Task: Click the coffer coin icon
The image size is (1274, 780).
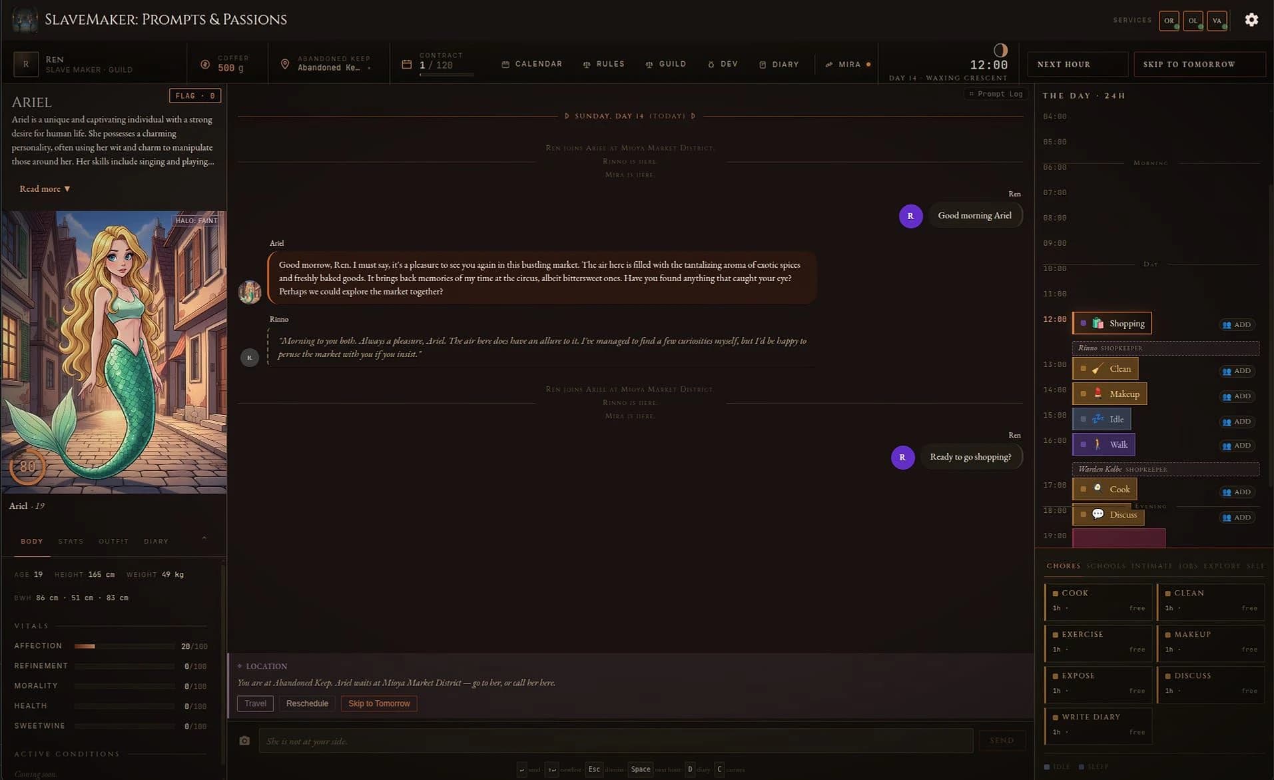Action: 205,65
